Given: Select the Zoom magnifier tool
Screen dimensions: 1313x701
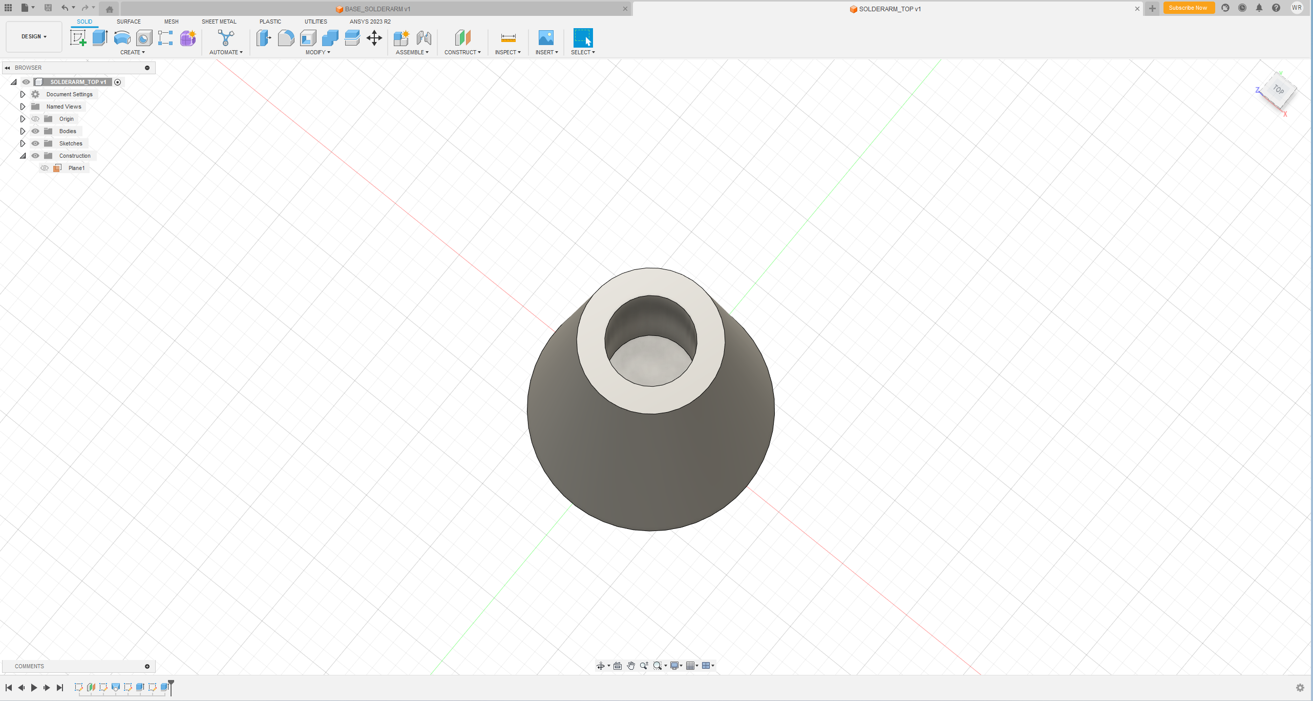Looking at the screenshot, I should [644, 666].
